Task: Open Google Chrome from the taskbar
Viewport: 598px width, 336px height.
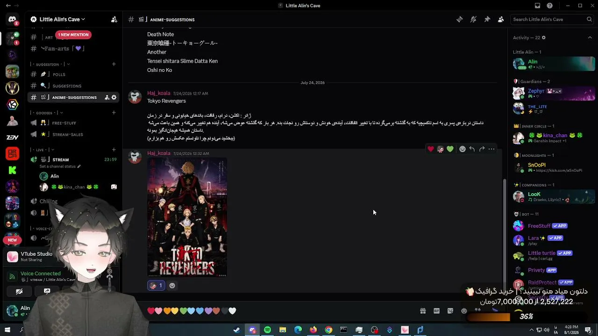Action: [328, 330]
